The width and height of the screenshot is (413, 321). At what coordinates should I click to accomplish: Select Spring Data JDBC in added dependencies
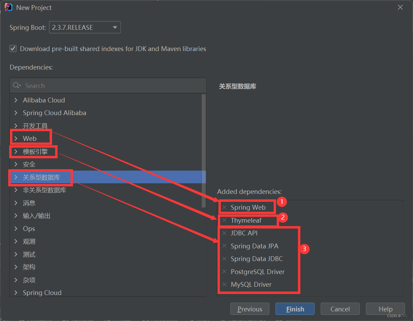(x=257, y=259)
